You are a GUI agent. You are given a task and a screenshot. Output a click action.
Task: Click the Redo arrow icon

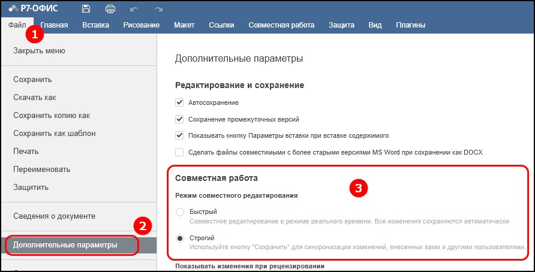pyautogui.click(x=158, y=9)
